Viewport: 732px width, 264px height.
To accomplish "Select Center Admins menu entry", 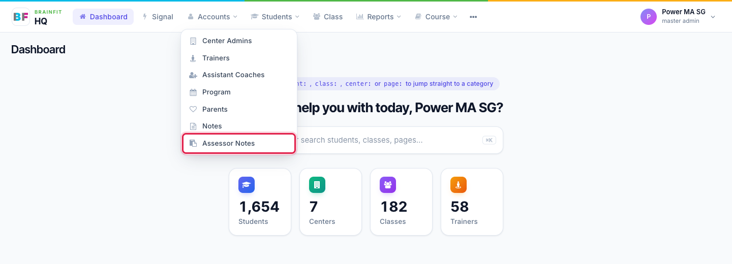I will 239,41.
